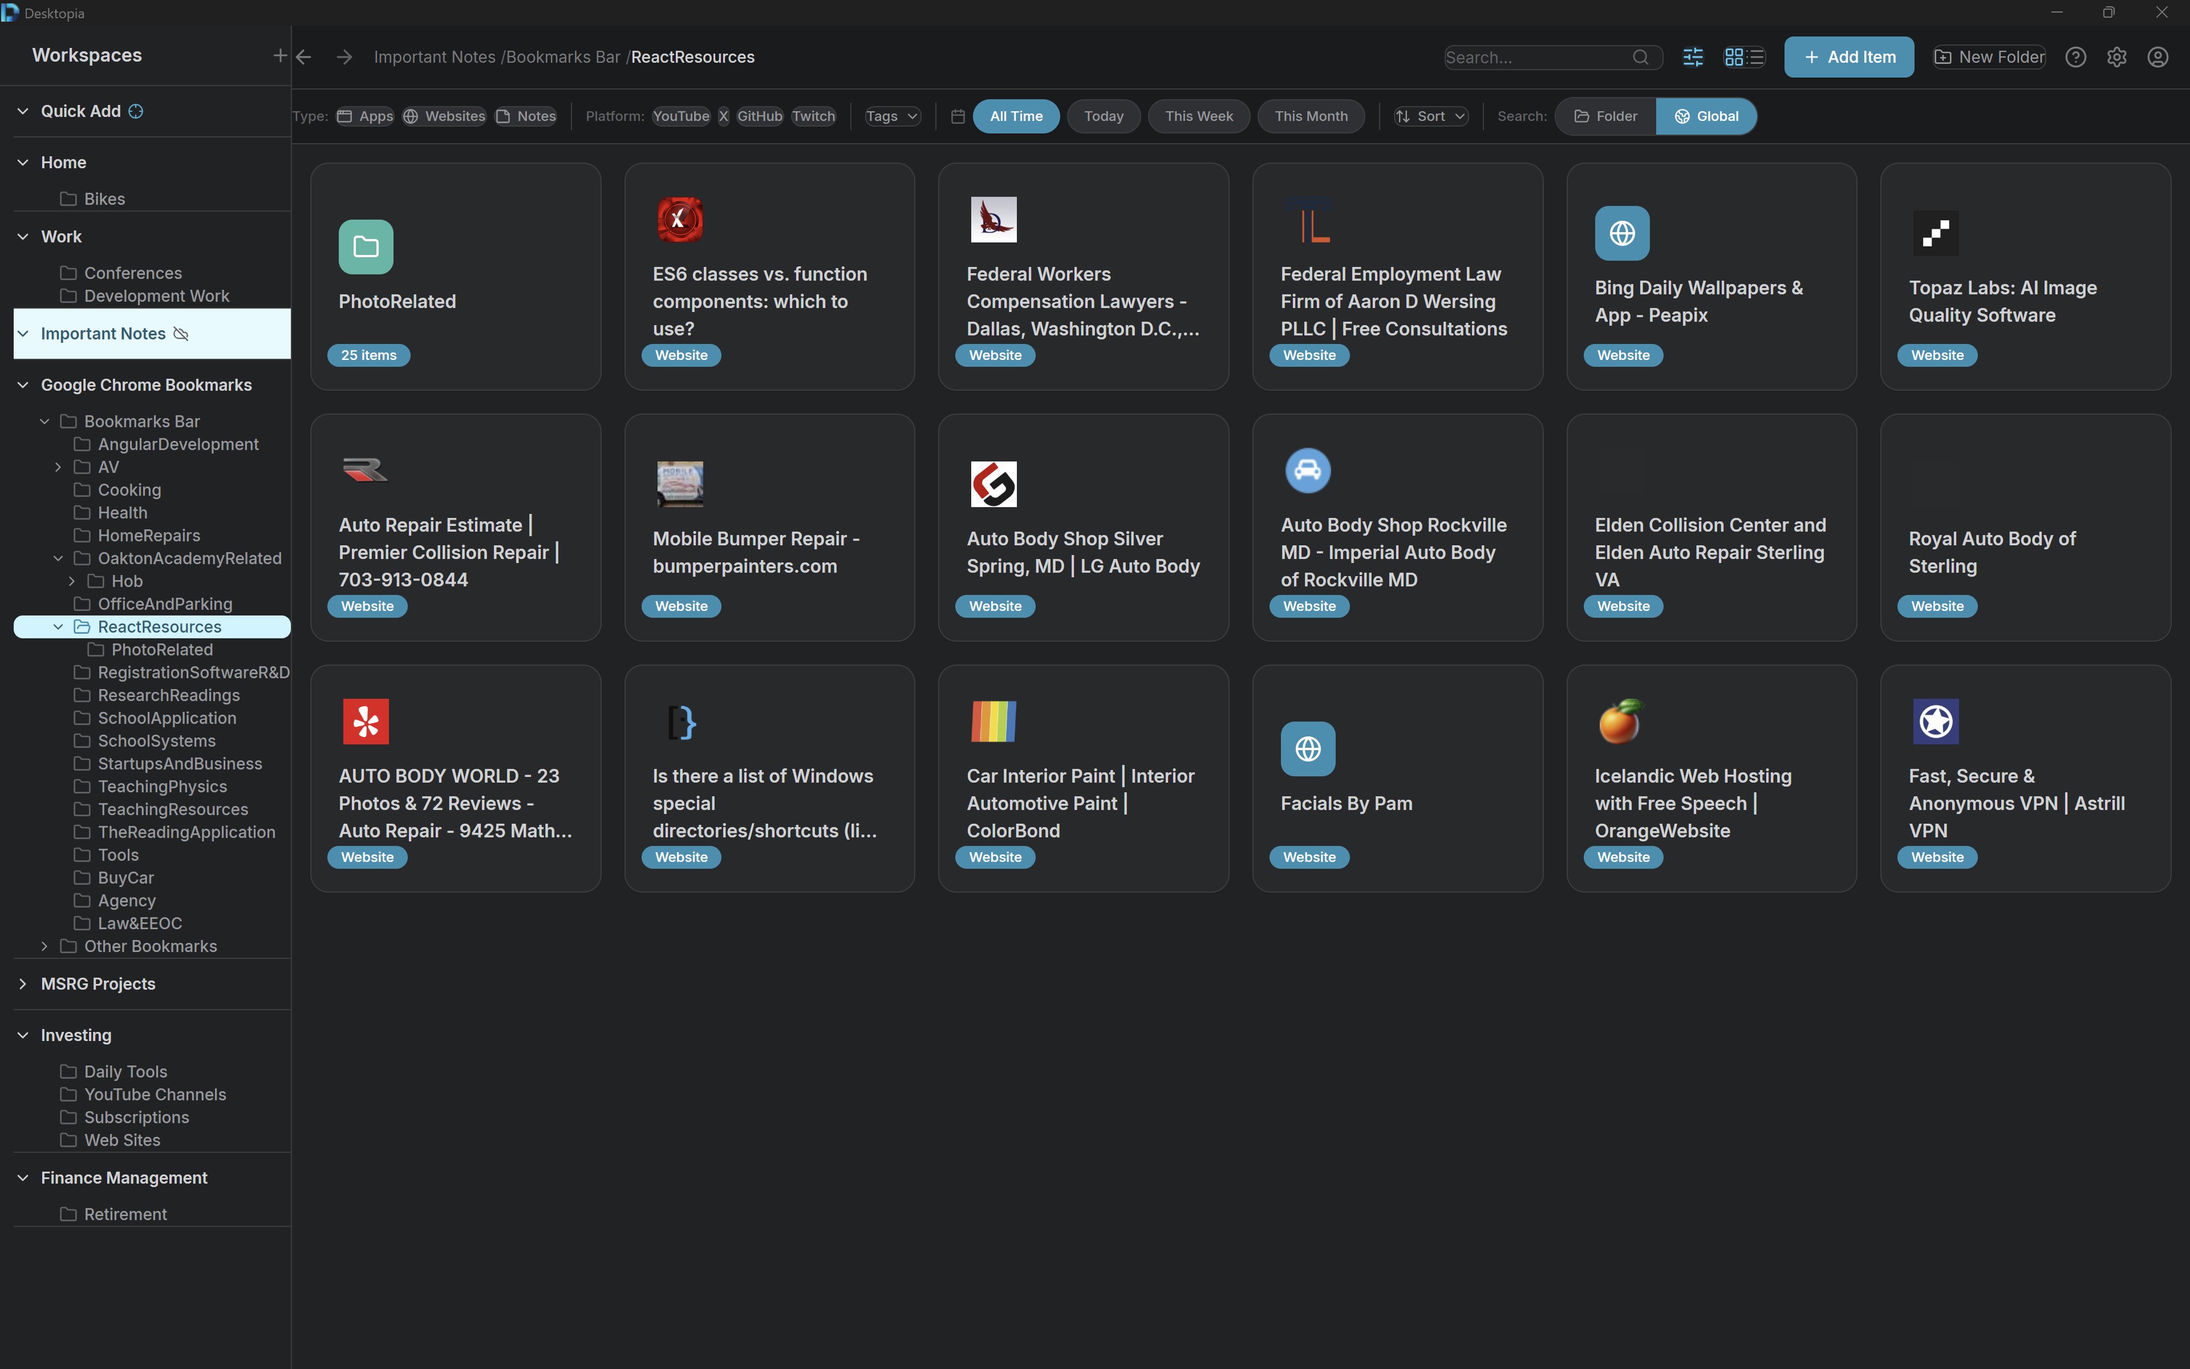This screenshot has height=1369, width=2190.
Task: Switch to list view layout
Action: click(1757, 57)
